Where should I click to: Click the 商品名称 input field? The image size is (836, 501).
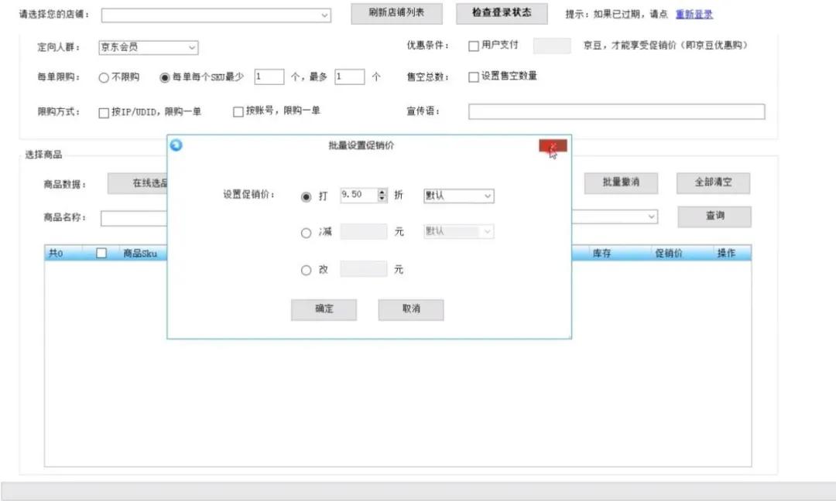135,218
